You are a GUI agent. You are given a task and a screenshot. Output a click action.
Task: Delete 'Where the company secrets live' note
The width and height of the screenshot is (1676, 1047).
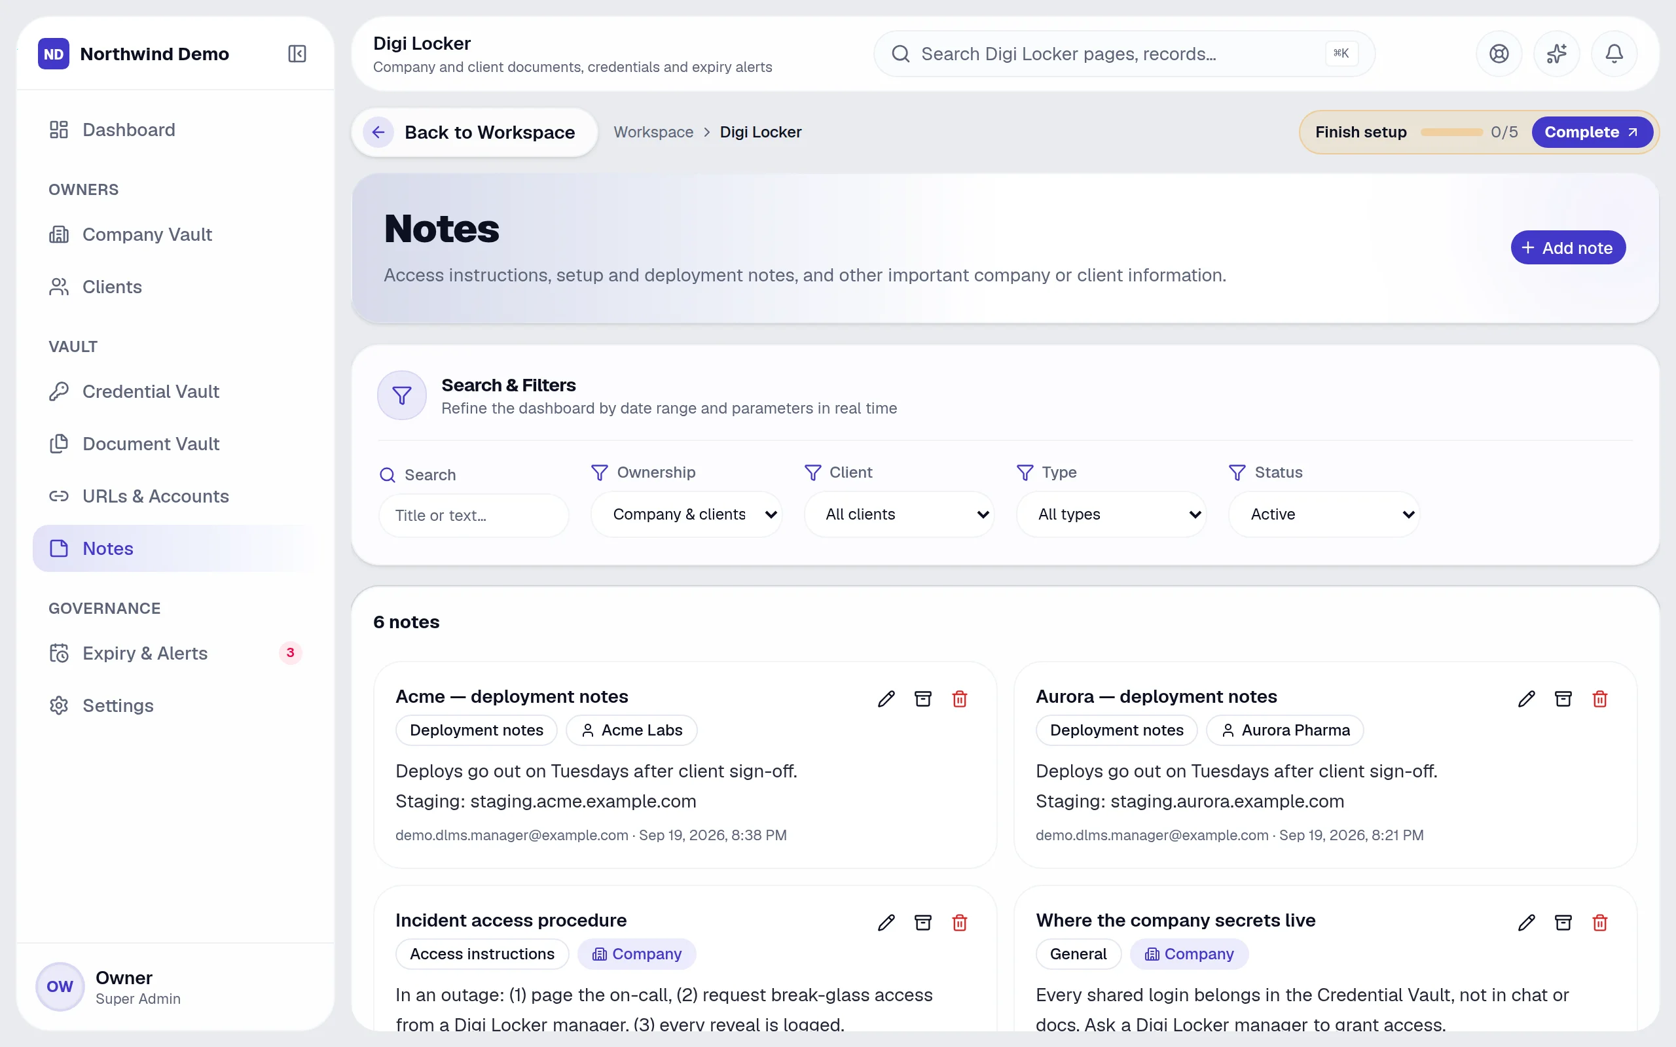click(x=1600, y=923)
